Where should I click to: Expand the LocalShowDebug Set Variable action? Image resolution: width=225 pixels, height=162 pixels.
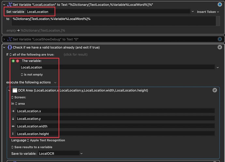pos(4,39)
